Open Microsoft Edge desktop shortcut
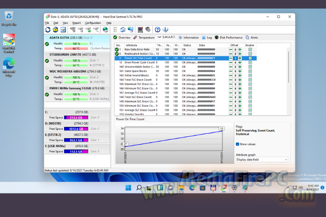 pos(9,67)
